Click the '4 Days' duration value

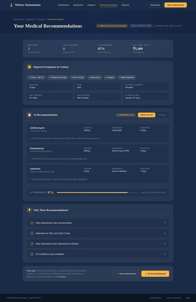(32, 88)
